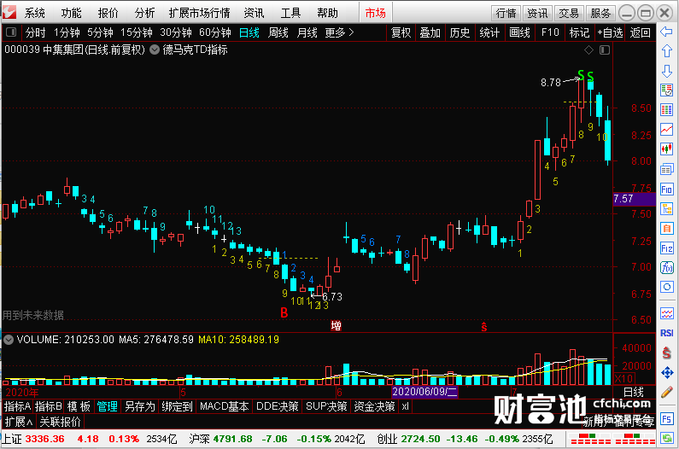Click the orange 自 sidebar icon

(x=666, y=228)
